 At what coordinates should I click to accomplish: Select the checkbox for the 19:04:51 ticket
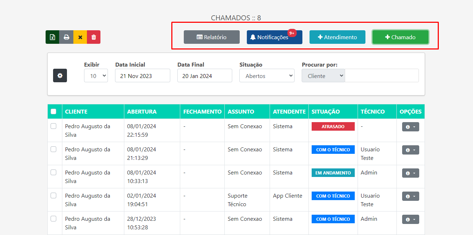[53, 195]
